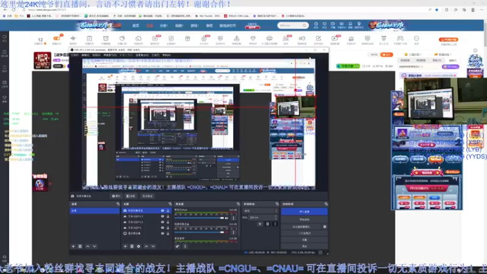Viewport: 487px width, 274px height.
Task: Adjust the transition duration 300 ms stepper
Action: (x=276, y=217)
